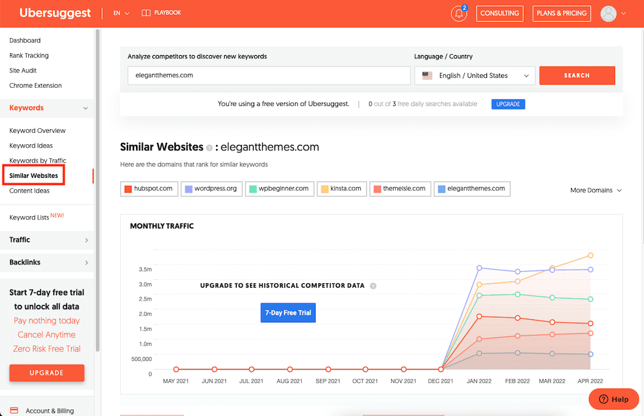The height and width of the screenshot is (416, 644).
Task: Click info icon beside Similar Websites heading
Action: point(209,148)
